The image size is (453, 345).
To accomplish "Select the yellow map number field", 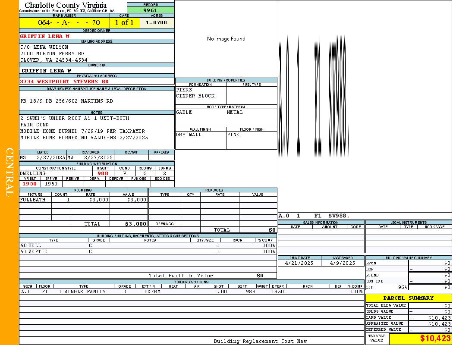I will [x=64, y=22].
